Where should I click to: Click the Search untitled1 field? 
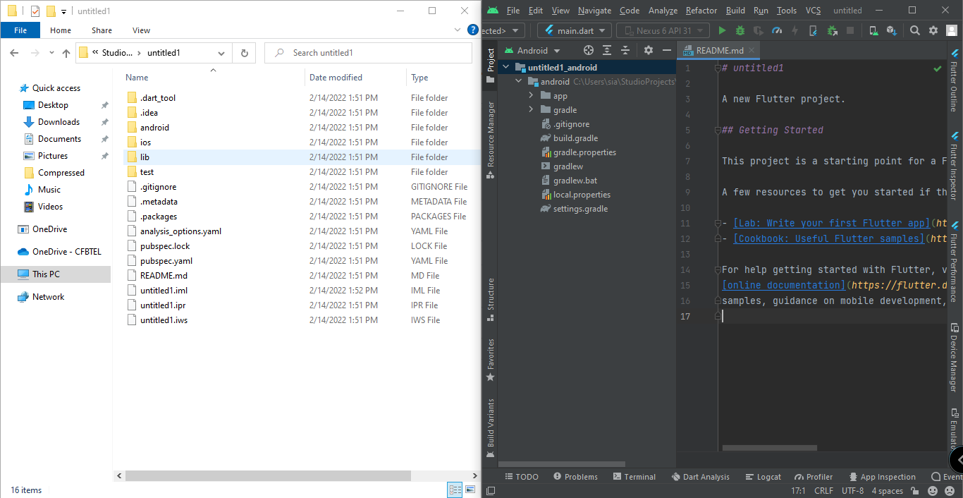368,53
